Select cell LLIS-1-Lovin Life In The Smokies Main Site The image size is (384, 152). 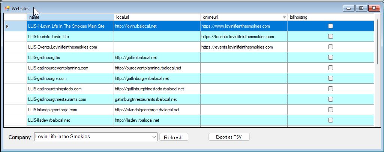point(70,26)
